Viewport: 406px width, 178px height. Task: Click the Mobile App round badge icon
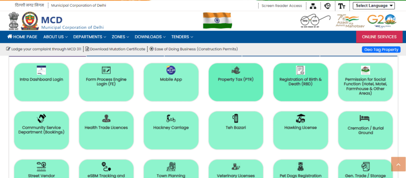pos(171,70)
